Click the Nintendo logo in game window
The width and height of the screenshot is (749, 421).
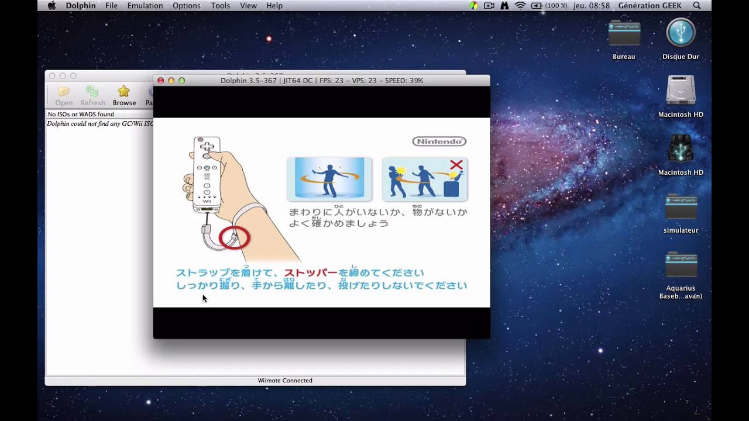click(x=439, y=141)
